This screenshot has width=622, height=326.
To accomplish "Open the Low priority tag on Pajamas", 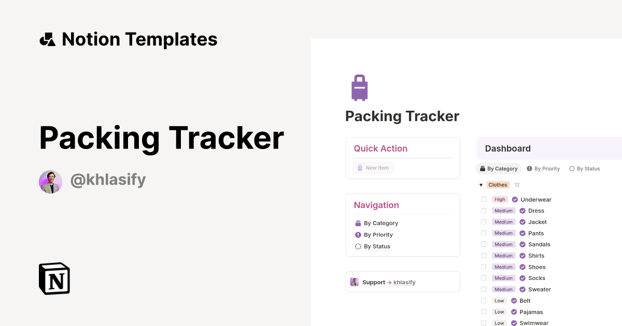I will click(x=499, y=312).
